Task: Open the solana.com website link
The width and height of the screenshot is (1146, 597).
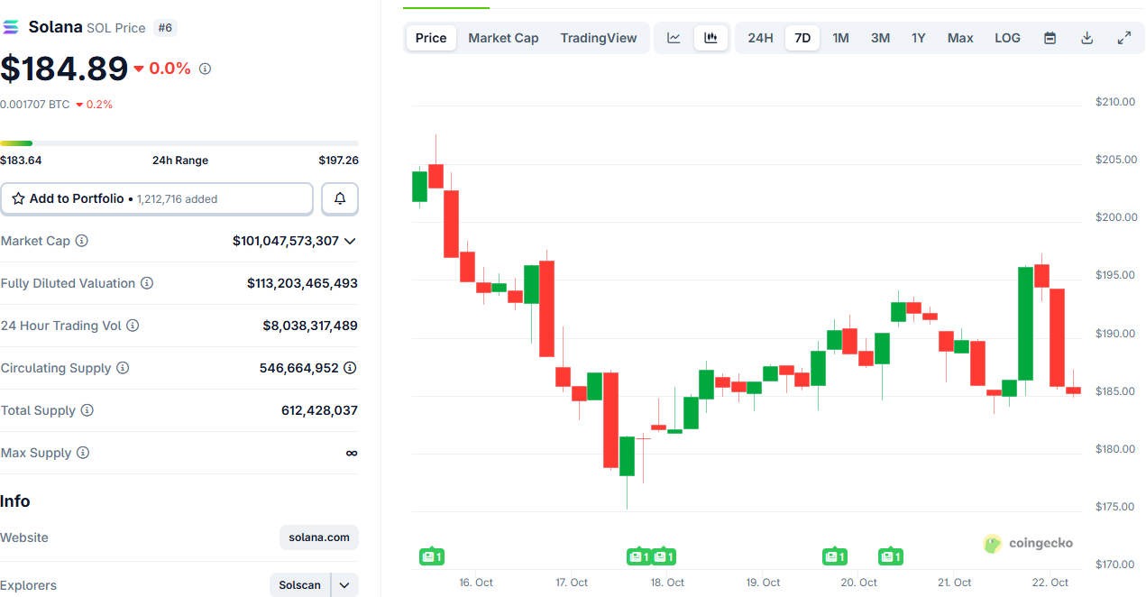Action: pyautogui.click(x=319, y=537)
